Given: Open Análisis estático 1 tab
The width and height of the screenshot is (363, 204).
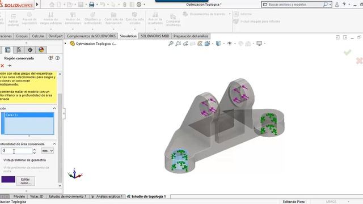Looking at the screenshot, I should (x=107, y=197).
